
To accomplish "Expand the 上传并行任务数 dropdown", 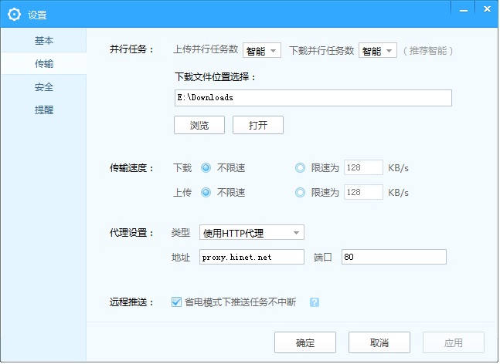I will (262, 50).
